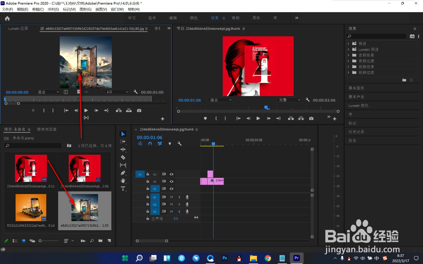Toggle linked selection in timeline
Viewport: 423px width, 264px height.
coord(160,144)
